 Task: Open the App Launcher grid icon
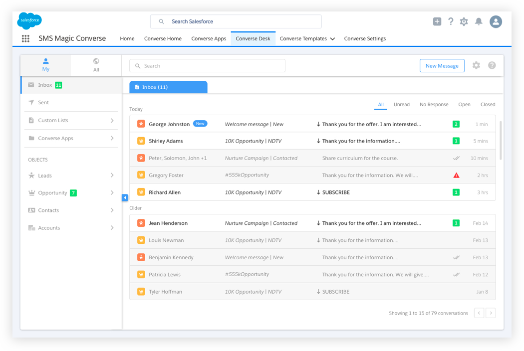[25, 38]
